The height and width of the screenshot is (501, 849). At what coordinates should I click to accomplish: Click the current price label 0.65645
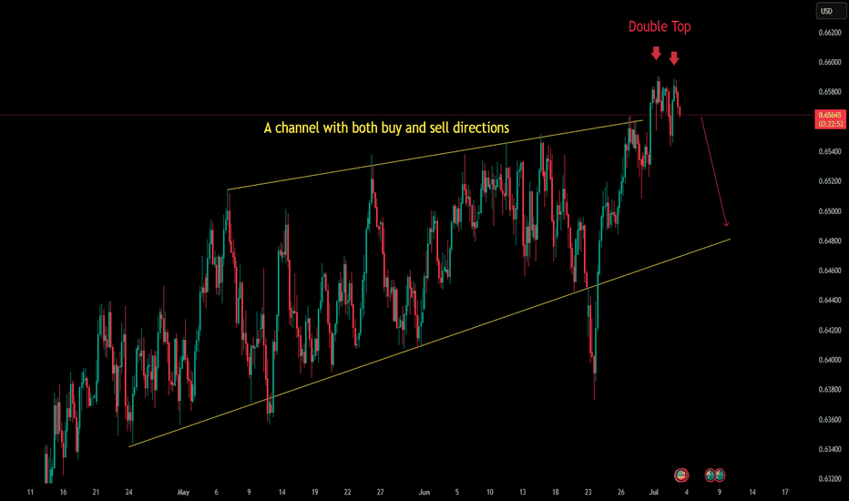pyautogui.click(x=830, y=115)
